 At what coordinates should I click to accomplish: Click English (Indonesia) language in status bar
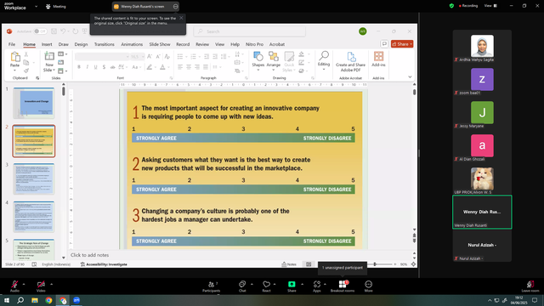click(x=56, y=264)
